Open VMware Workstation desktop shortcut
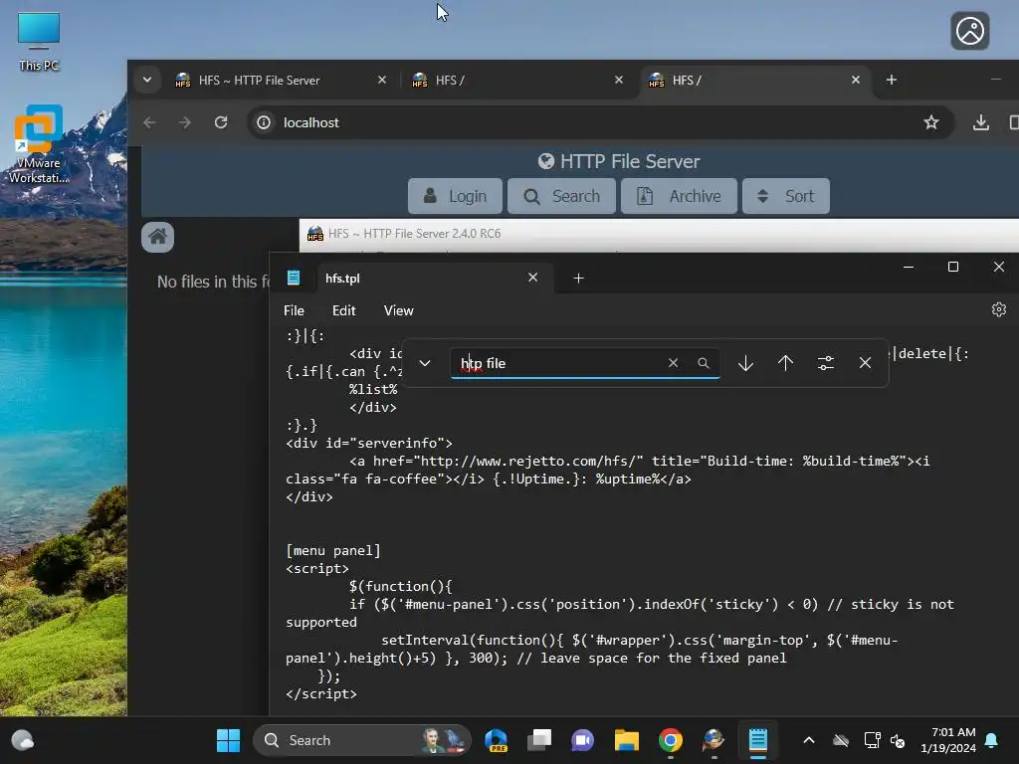Image resolution: width=1019 pixels, height=764 pixels. [39, 144]
